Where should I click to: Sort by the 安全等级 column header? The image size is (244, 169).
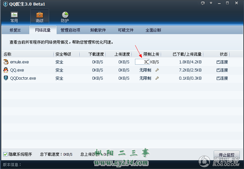coord(66,54)
